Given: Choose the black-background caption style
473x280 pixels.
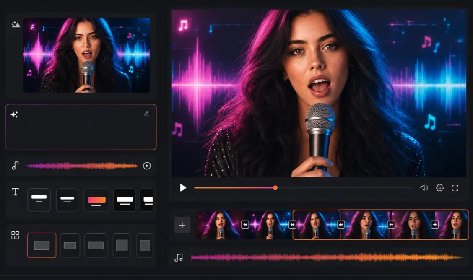Looking at the screenshot, I should 125,200.
